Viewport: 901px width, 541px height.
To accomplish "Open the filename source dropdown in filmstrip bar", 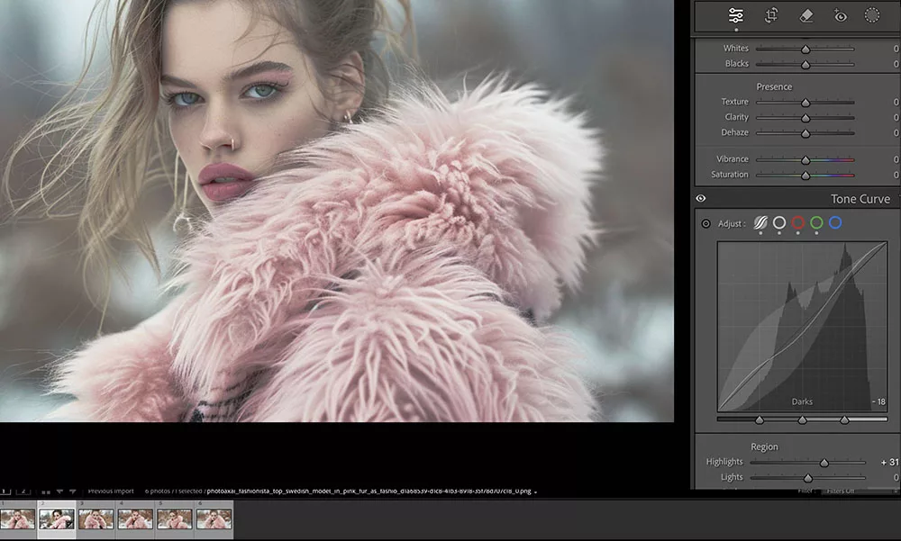I will [535, 492].
